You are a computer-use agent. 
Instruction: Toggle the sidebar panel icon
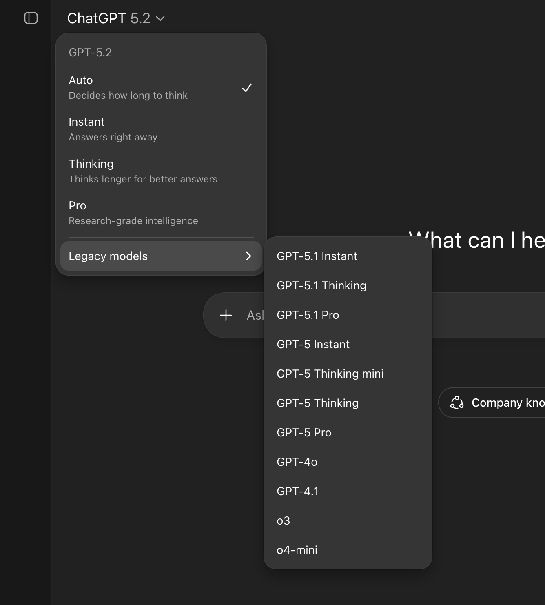tap(31, 18)
